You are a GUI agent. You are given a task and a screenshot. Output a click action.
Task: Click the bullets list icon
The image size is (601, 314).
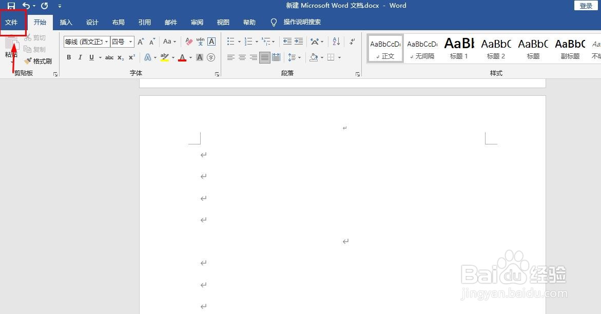(231, 41)
